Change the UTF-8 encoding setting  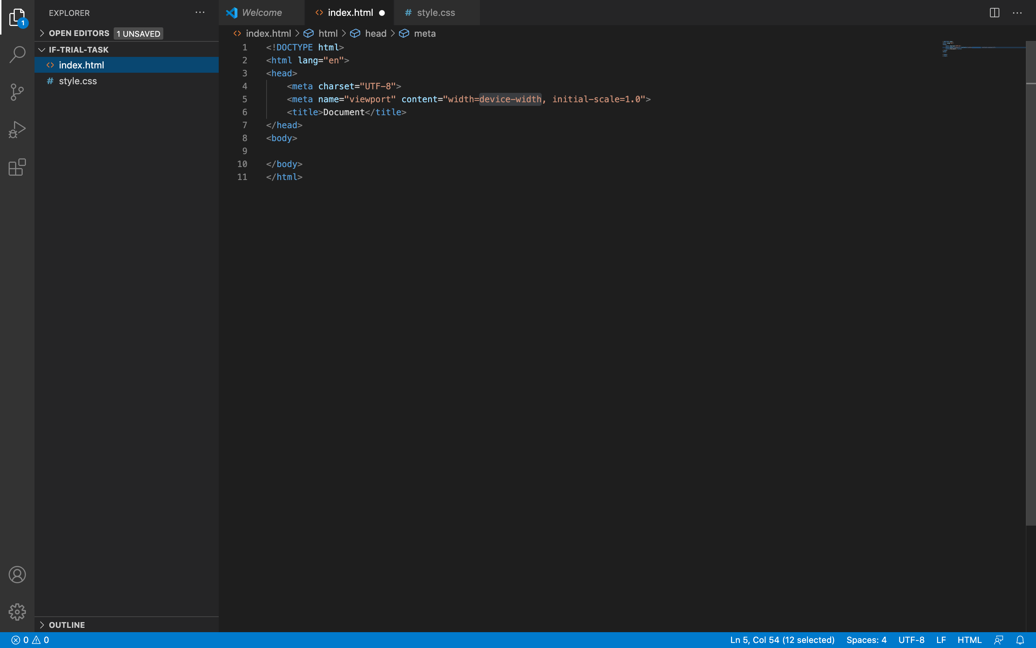tap(911, 640)
